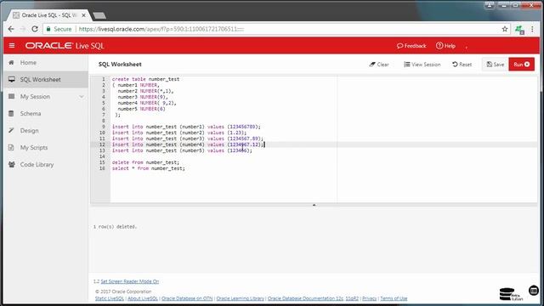The height and width of the screenshot is (306, 544).
Task: Open the Terms of Use link
Action: (394, 298)
